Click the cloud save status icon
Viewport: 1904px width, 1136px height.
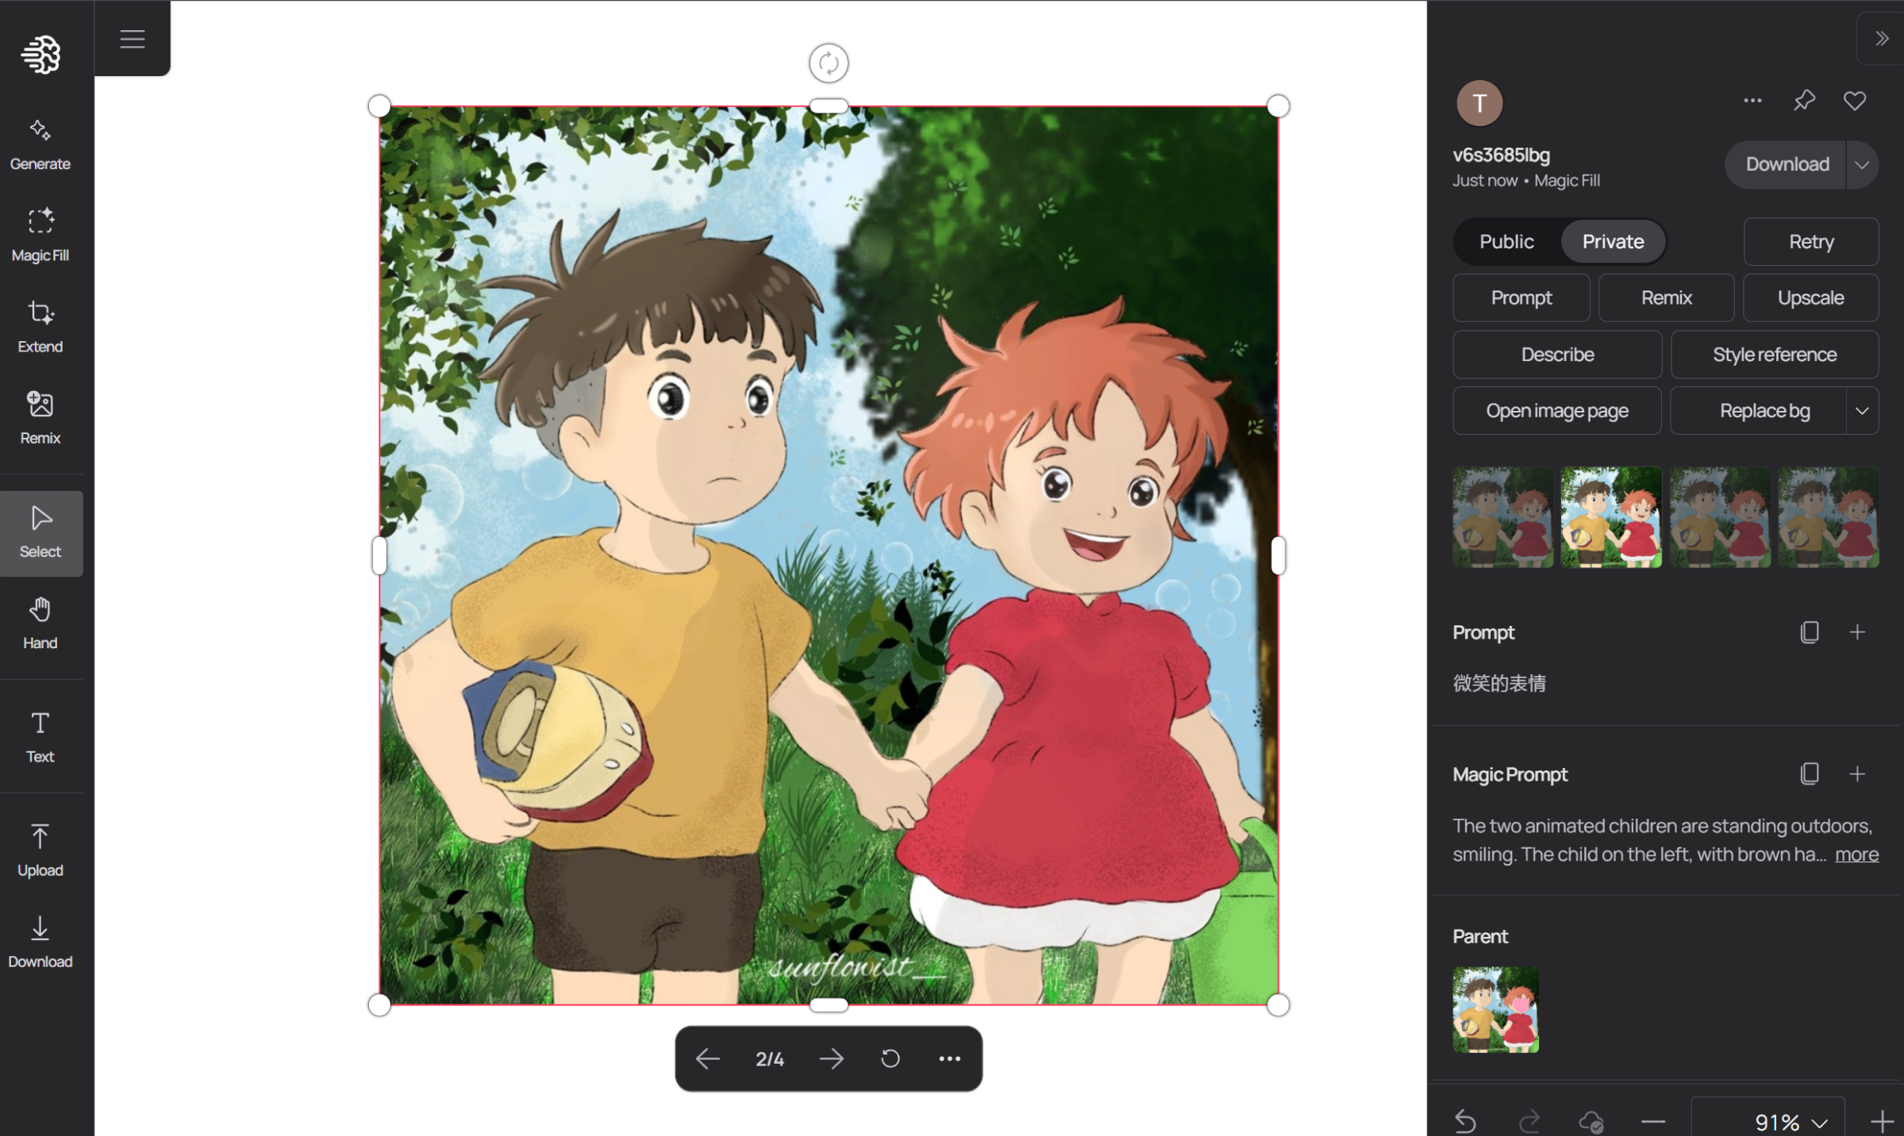[1591, 1121]
